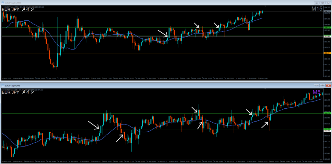
Task: Click the 'EUR JPY メイン' label in the M15 chart
Action: (x=18, y=9)
